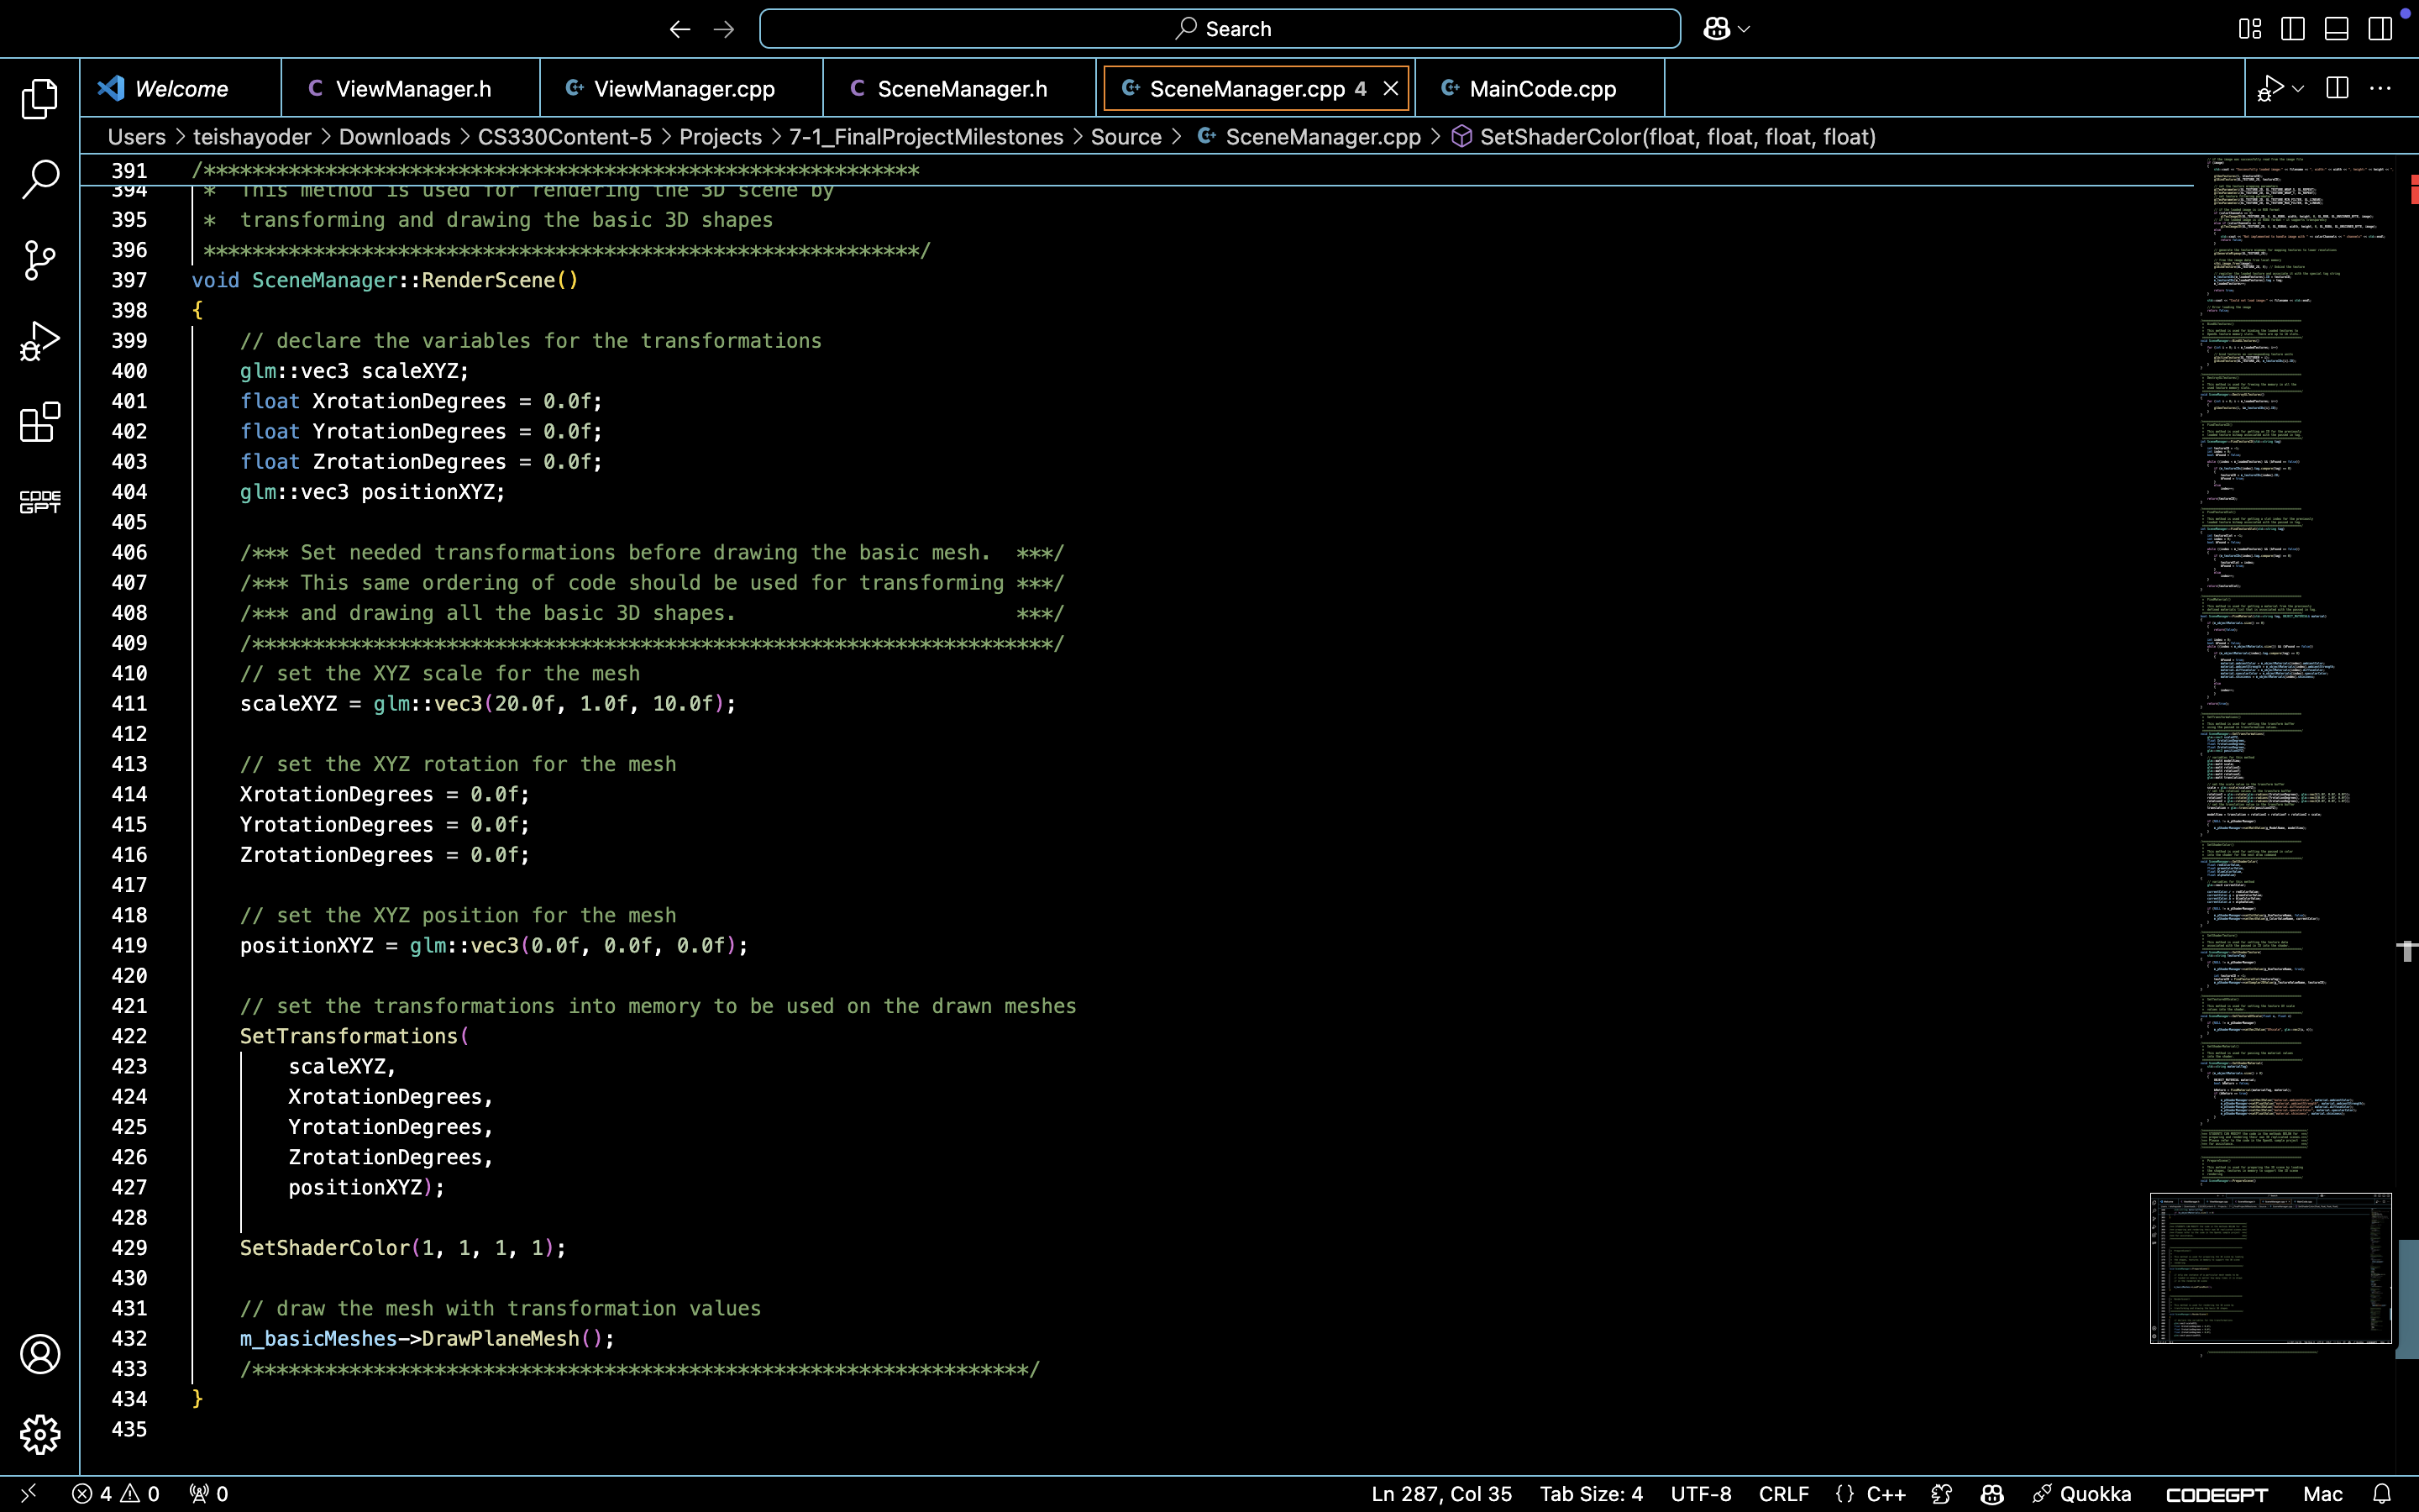Open the Accounts menu icon
Screen dimensions: 2419x1512
[40, 1354]
